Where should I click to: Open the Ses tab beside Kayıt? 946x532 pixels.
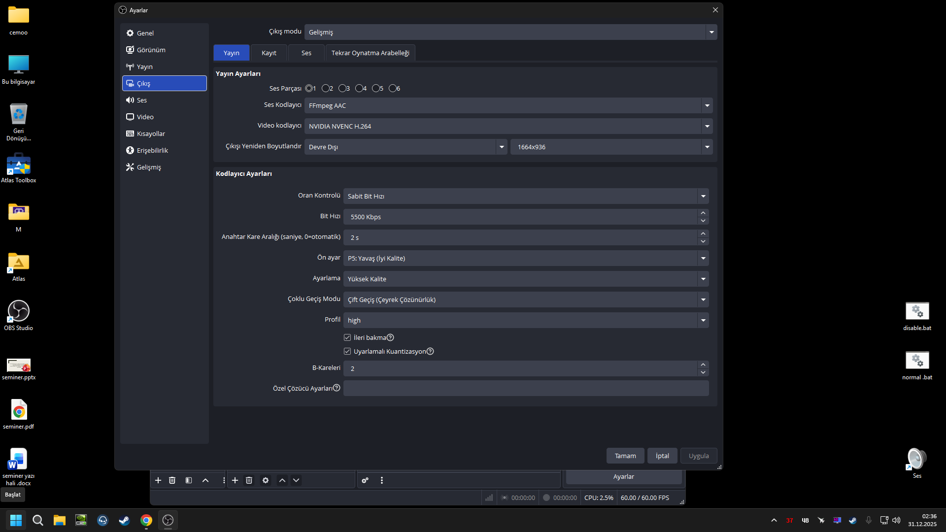coord(306,53)
